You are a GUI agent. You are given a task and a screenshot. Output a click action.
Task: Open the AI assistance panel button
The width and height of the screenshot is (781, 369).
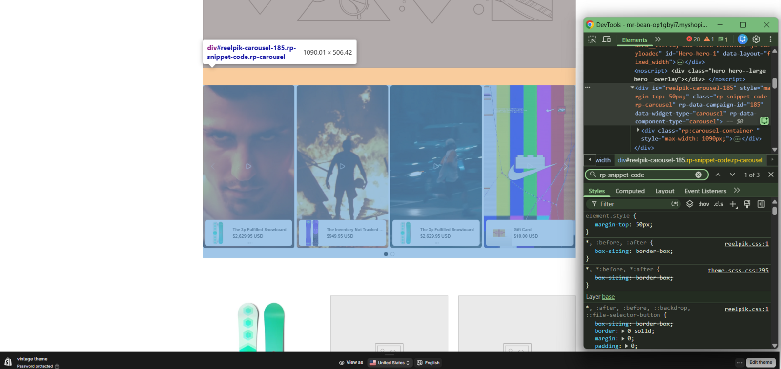pyautogui.click(x=742, y=39)
